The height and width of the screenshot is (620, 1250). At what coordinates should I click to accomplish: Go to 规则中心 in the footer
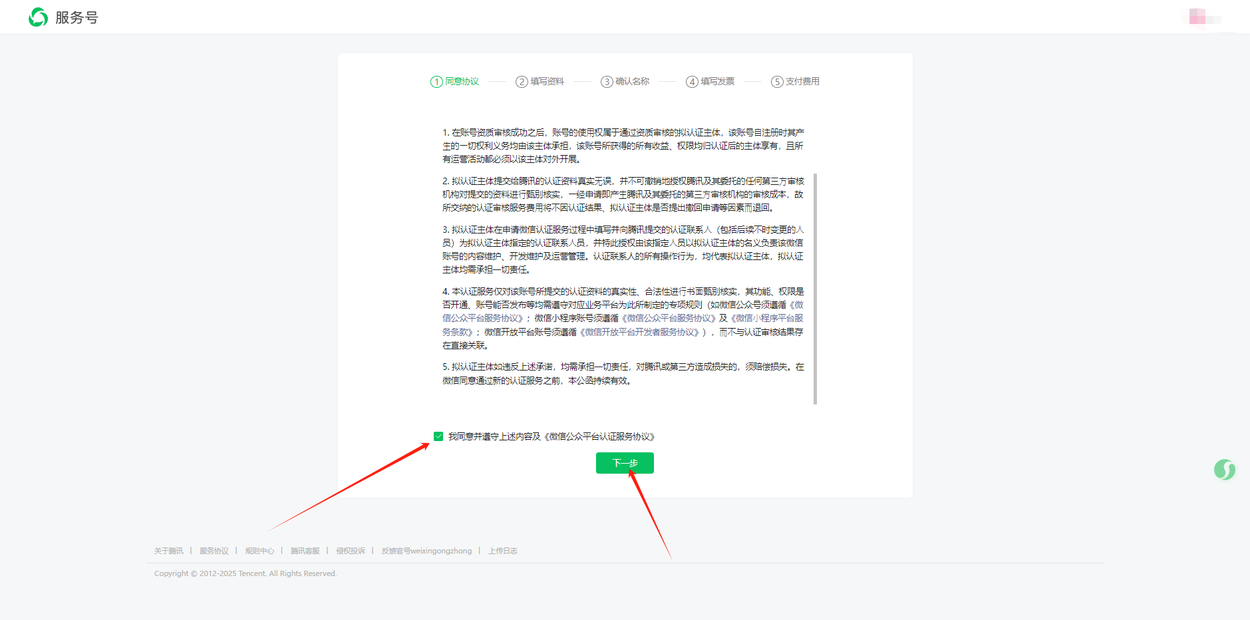click(x=259, y=551)
